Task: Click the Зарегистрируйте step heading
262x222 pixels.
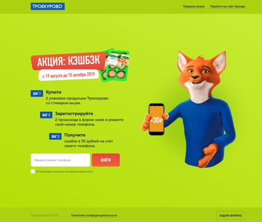Action: point(74,114)
